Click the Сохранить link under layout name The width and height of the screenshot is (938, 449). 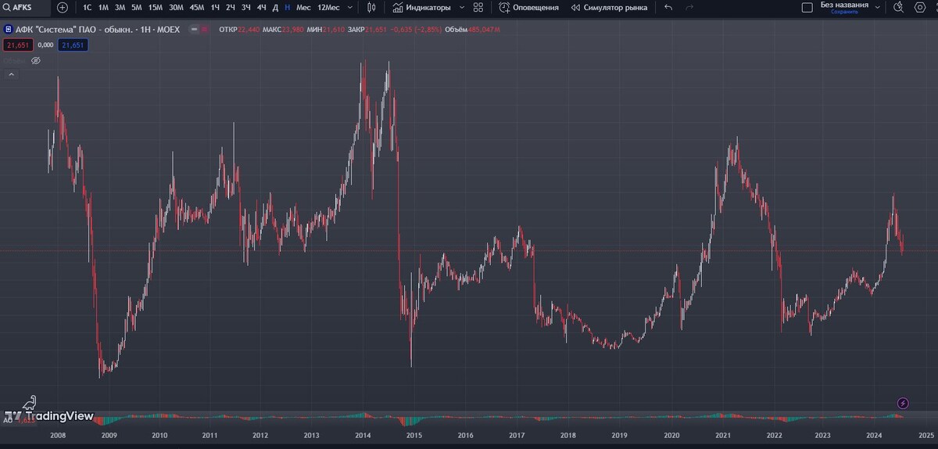pos(844,13)
